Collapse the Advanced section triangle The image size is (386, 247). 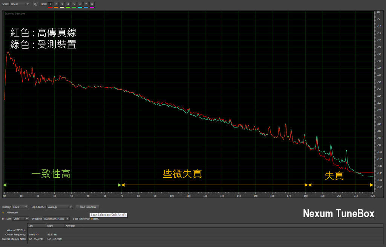(x=3, y=213)
